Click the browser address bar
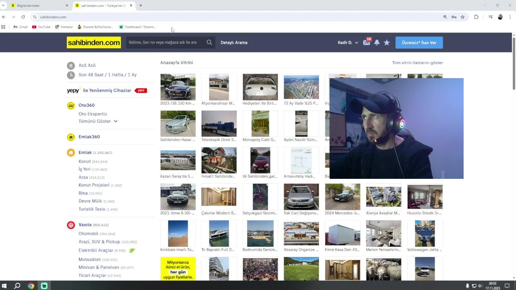The width and height of the screenshot is (516, 290). click(238, 17)
